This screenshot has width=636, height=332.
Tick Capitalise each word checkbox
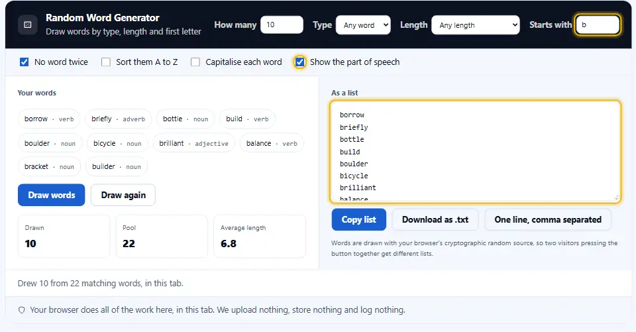195,62
